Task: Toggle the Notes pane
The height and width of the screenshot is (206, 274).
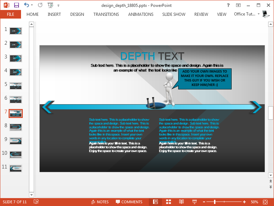Action: [100, 202]
